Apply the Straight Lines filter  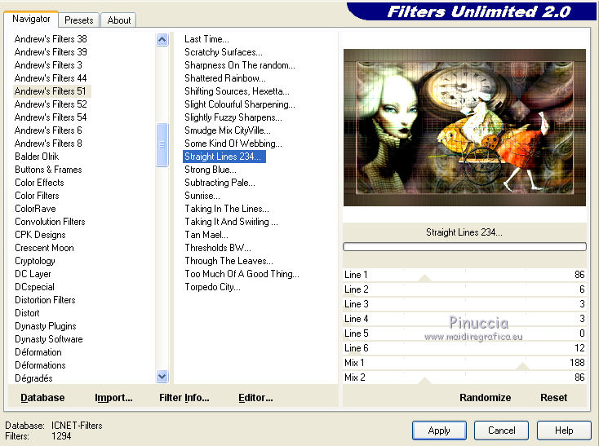pos(439,431)
